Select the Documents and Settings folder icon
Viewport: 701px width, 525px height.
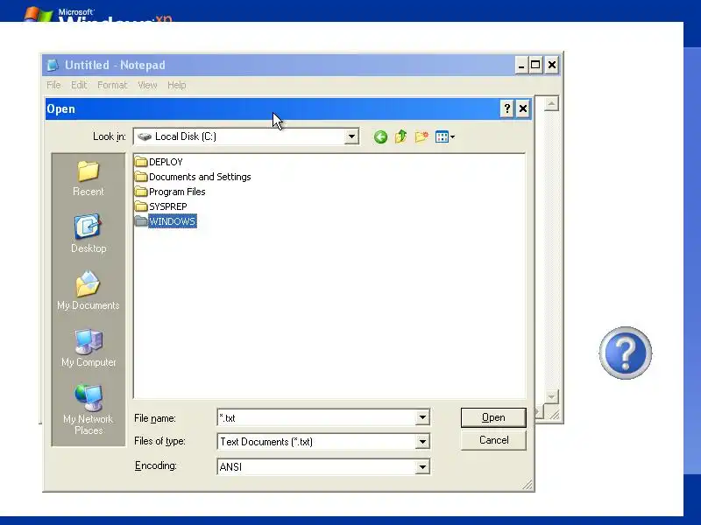click(141, 177)
